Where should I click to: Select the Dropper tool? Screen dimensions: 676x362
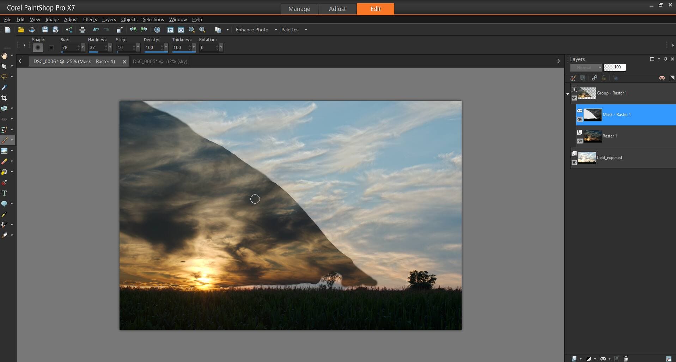coord(4,87)
